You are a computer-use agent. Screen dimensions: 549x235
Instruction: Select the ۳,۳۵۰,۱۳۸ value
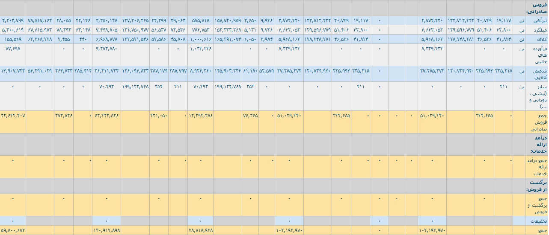click(x=107, y=20)
